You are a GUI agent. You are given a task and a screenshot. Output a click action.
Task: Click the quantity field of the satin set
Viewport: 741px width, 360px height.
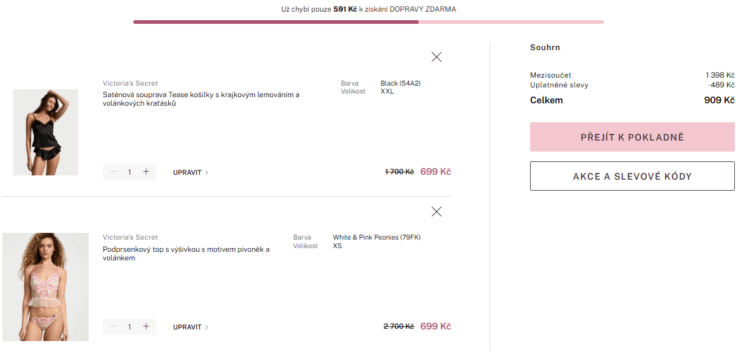pos(130,172)
